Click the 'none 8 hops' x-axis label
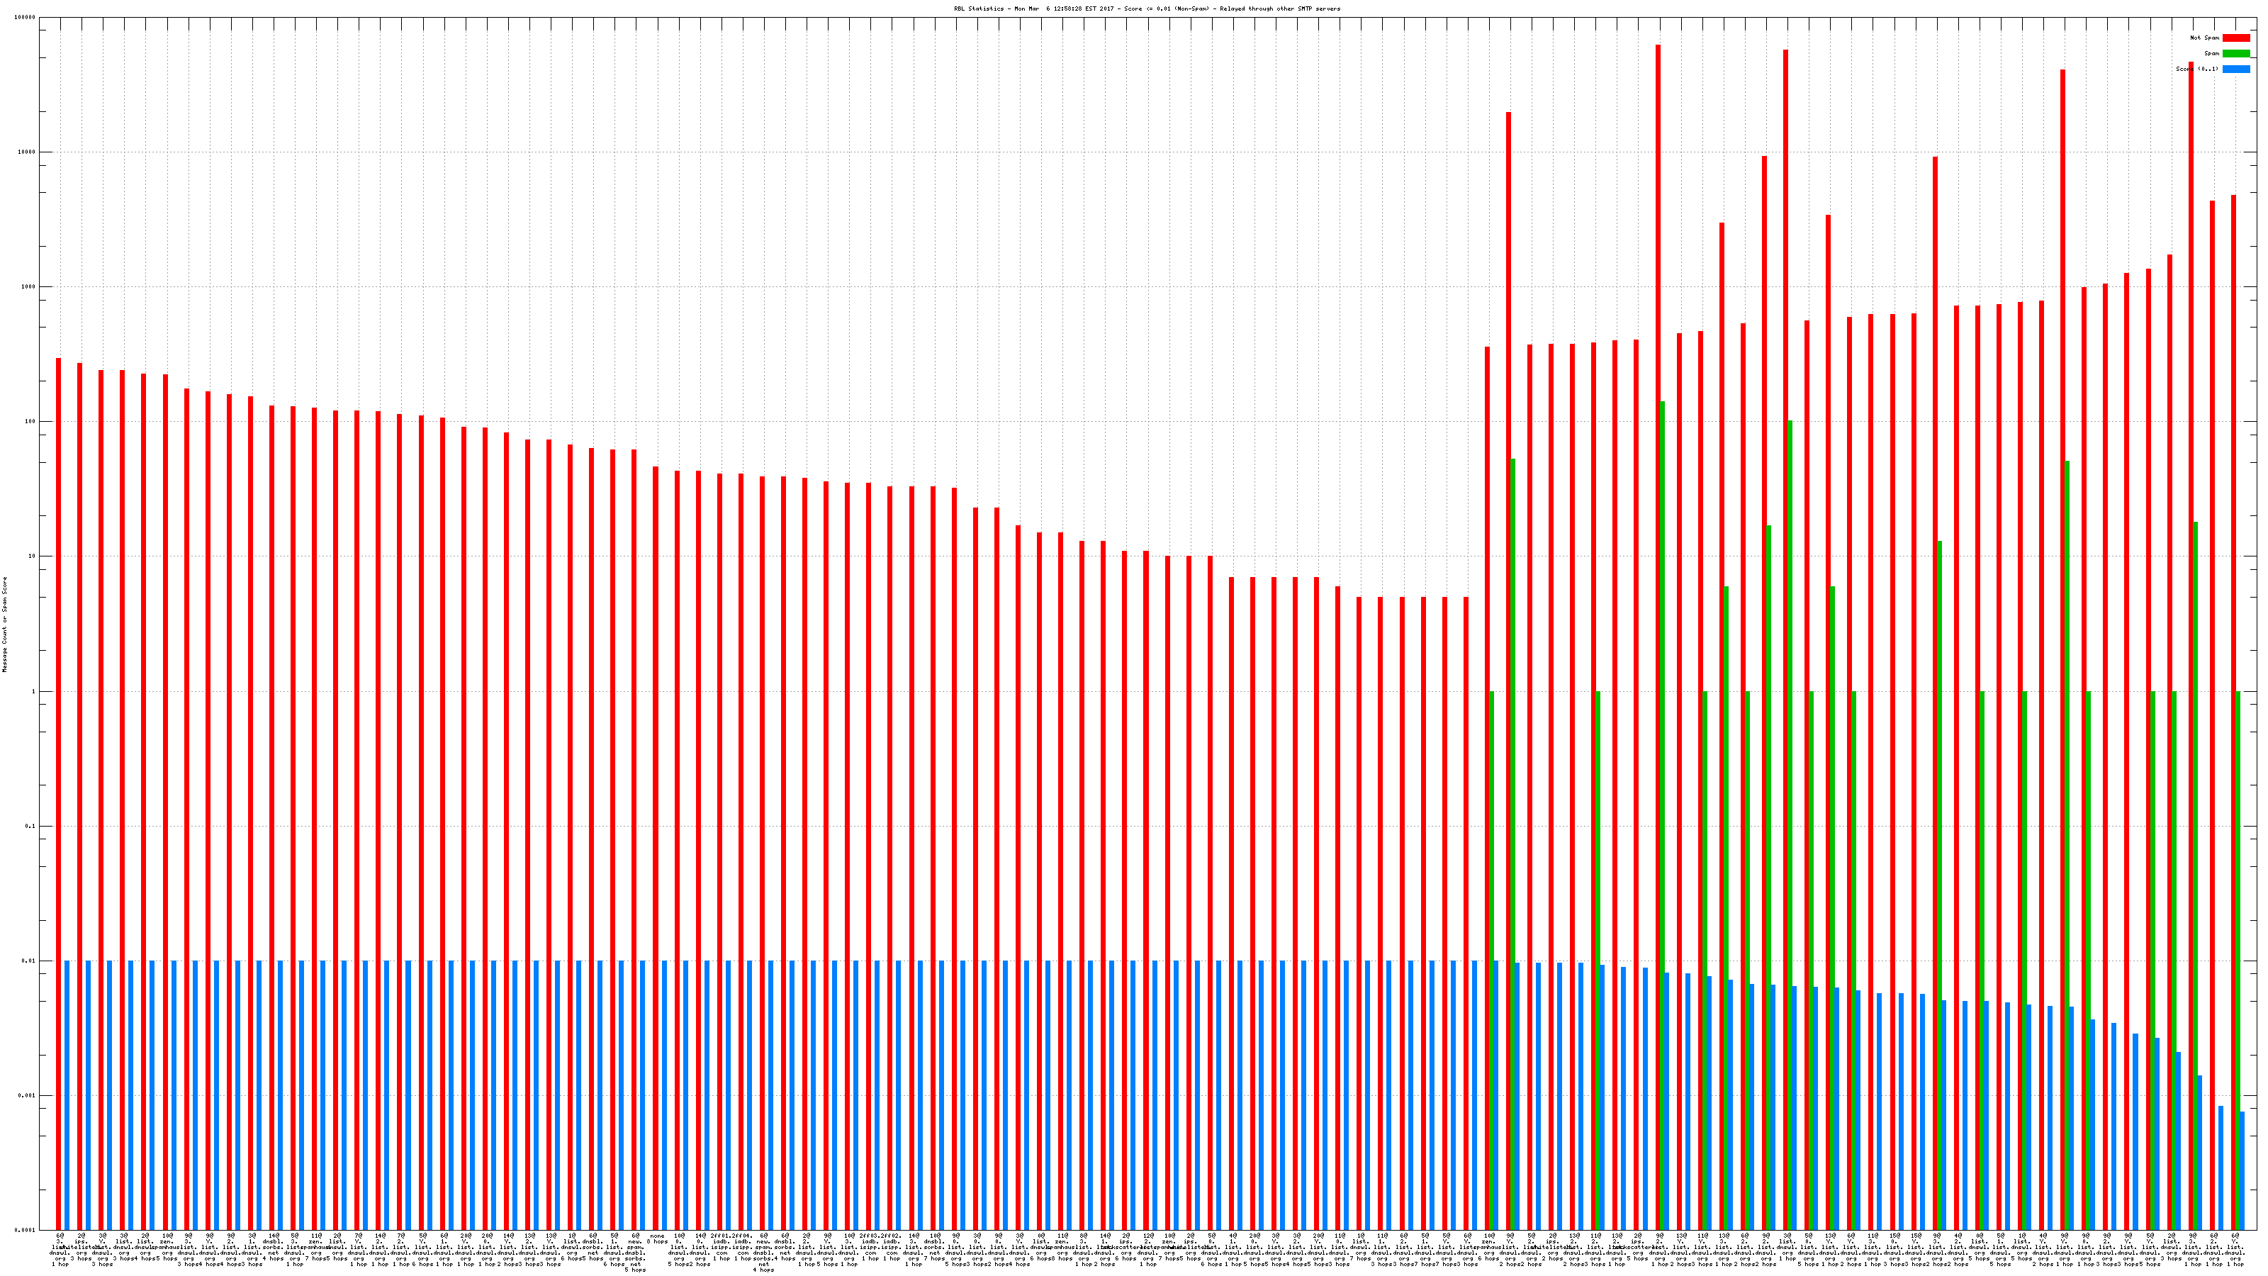This screenshot has height=1276, width=2268. 658,1239
